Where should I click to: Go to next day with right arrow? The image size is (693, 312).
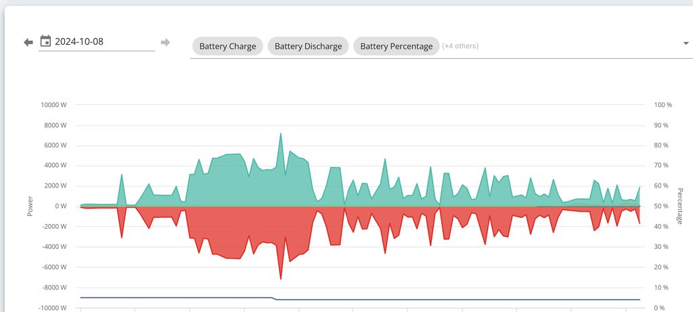tap(165, 43)
